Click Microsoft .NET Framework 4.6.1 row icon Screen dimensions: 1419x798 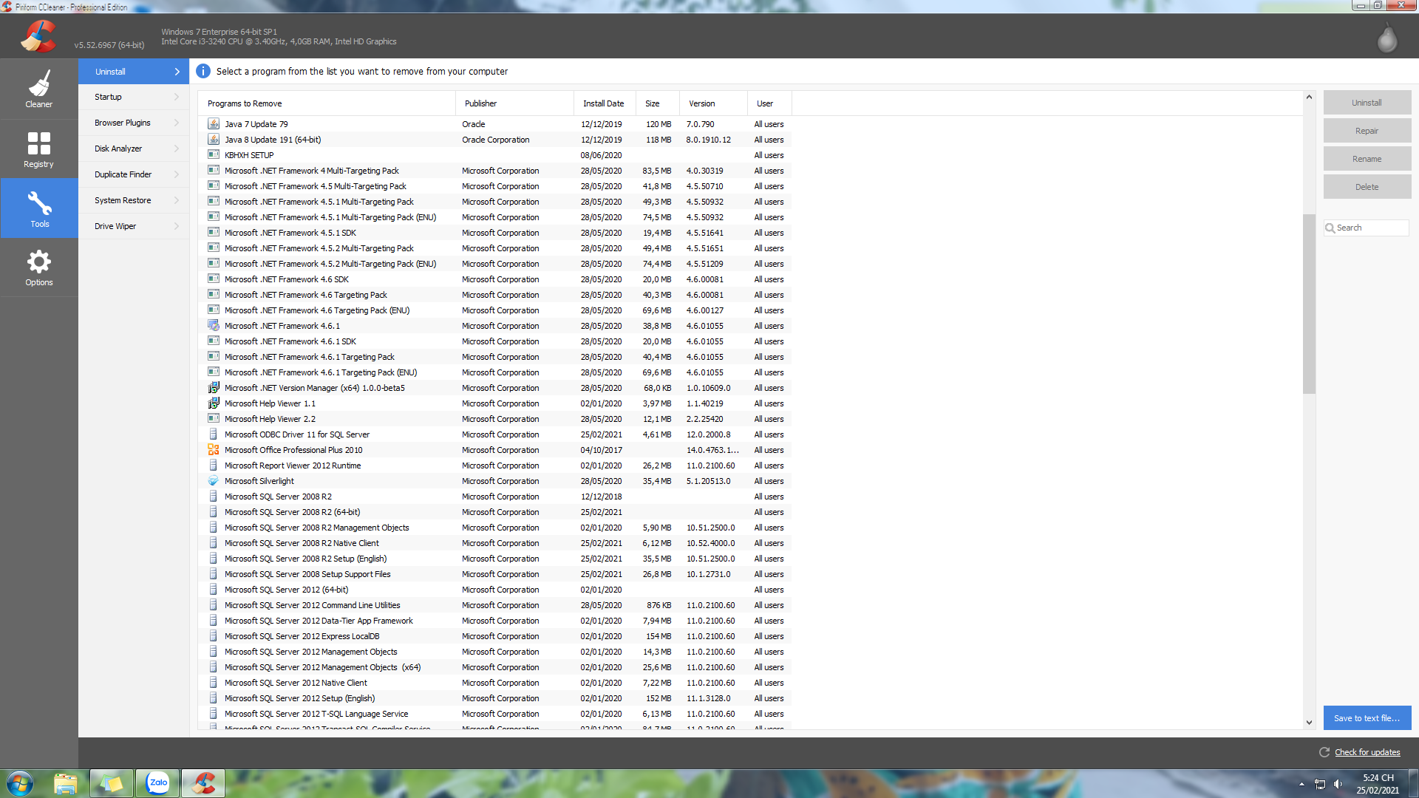pyautogui.click(x=214, y=326)
